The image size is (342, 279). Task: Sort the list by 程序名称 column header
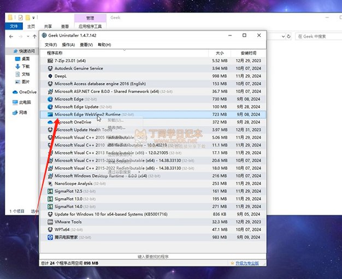(x=125, y=53)
